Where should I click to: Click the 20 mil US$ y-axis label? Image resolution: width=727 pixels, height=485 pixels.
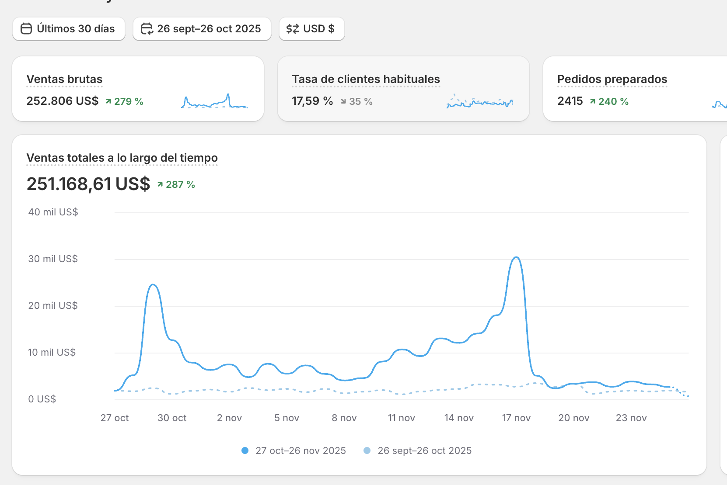[x=53, y=306]
